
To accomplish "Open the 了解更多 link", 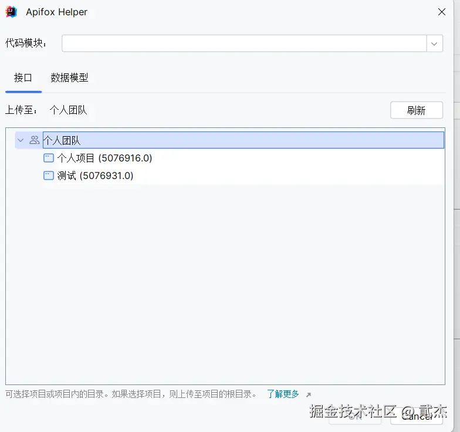I will 283,394.
